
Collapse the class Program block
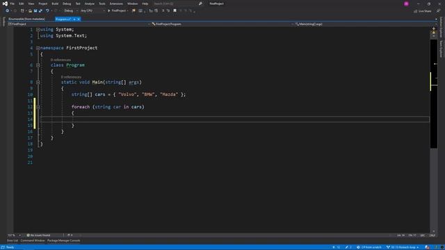pyautogui.click(x=38, y=65)
